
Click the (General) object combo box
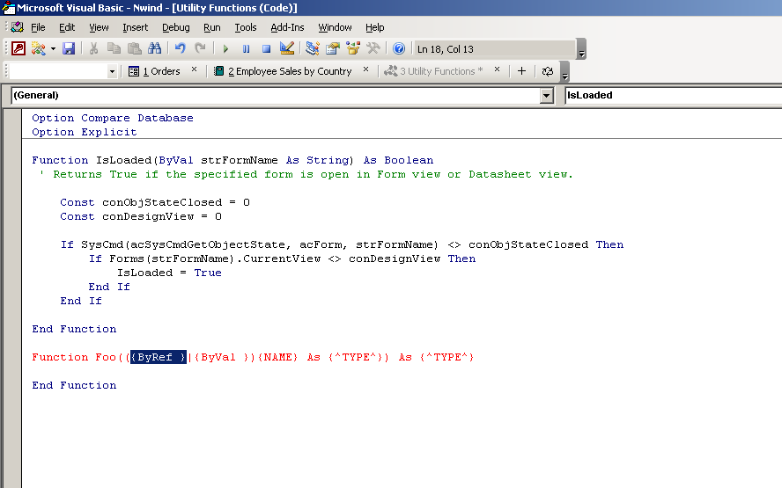click(282, 95)
